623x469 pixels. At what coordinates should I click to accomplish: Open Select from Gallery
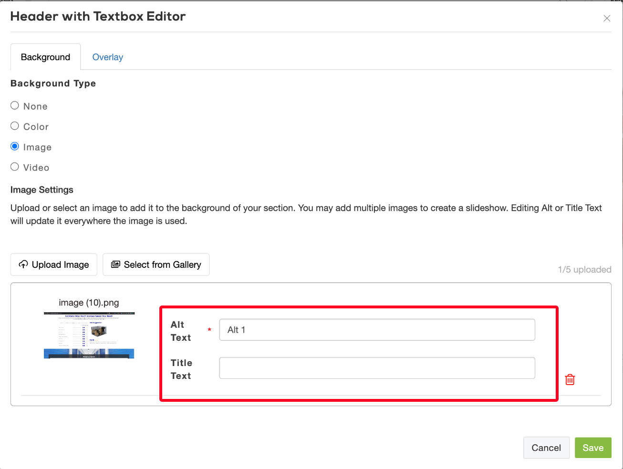(x=156, y=265)
